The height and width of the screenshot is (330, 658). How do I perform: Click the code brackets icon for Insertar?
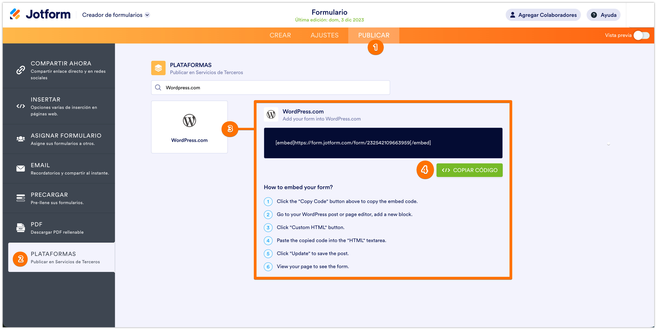coord(21,106)
